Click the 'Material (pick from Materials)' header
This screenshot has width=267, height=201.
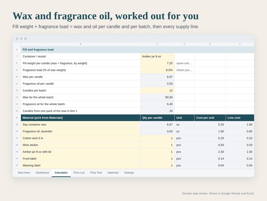point(81,118)
